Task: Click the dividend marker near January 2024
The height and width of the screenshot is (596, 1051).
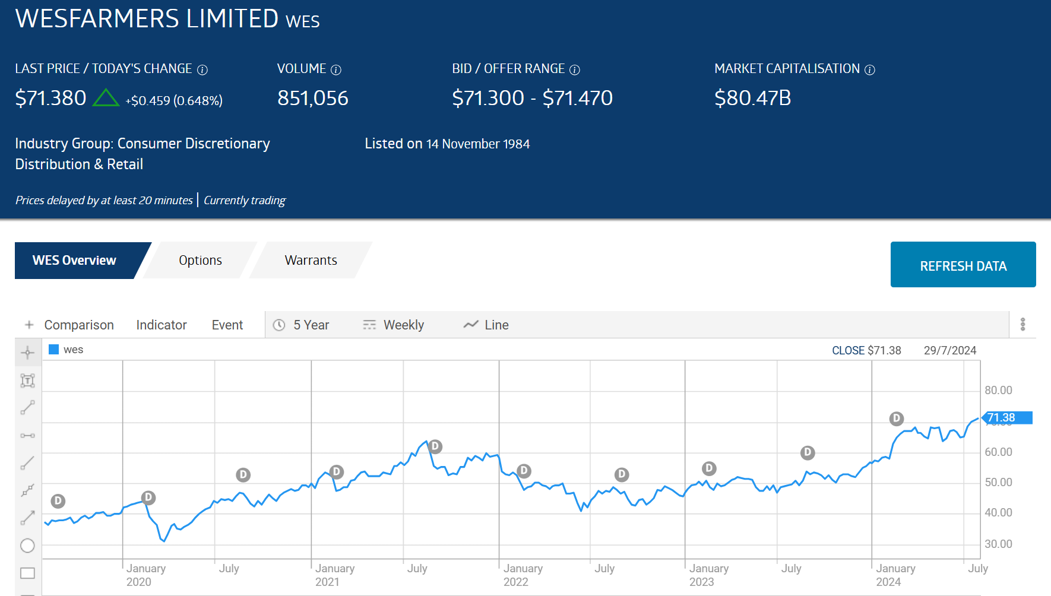Action: pyautogui.click(x=897, y=419)
